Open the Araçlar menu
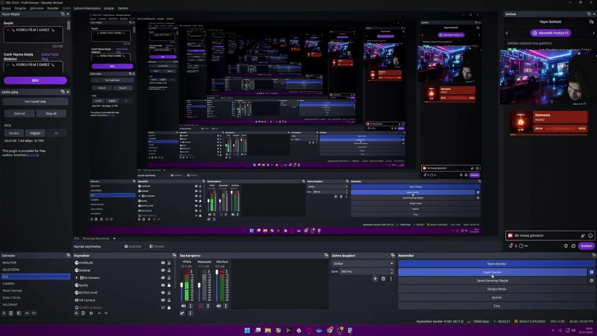Viewport: 597px width, 336px height. [109, 8]
